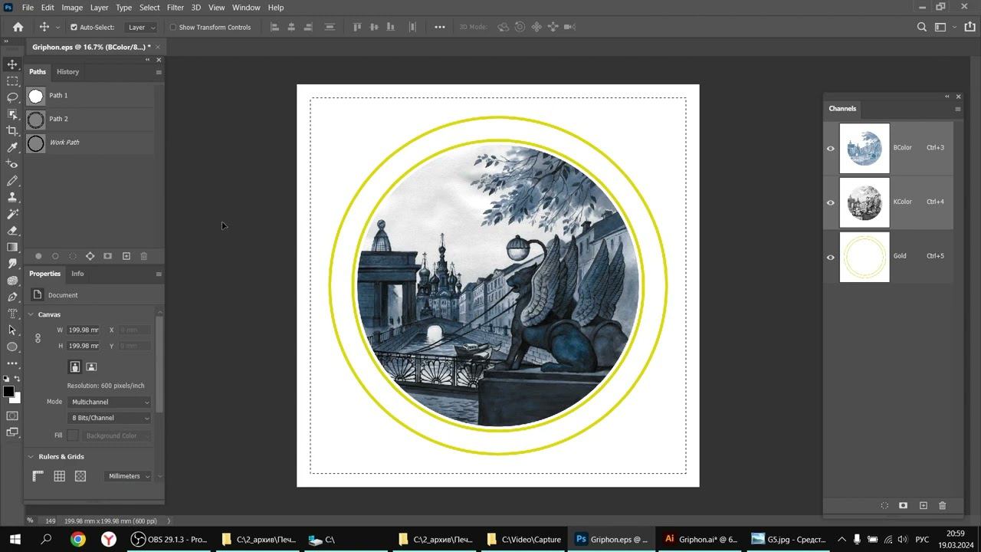The width and height of the screenshot is (981, 552).
Task: Open Griphon.ai Illustrator from the taskbar
Action: [x=700, y=539]
